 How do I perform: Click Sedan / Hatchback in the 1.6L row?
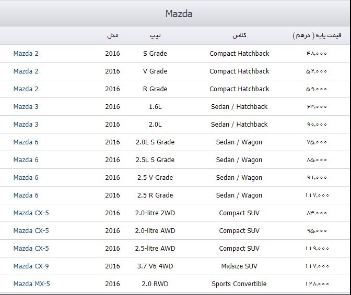tap(239, 106)
